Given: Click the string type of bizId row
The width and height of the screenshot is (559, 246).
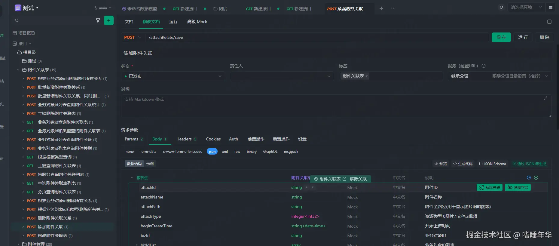Looking at the screenshot, I should pyautogui.click(x=296, y=235).
